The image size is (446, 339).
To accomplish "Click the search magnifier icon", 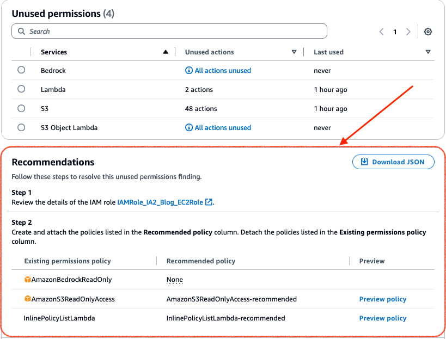I will click(x=21, y=31).
